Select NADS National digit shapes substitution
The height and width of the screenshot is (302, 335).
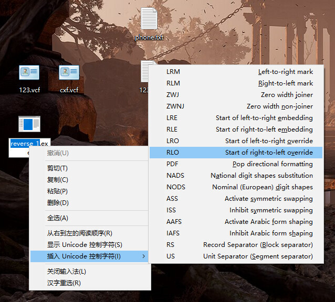pos(236,175)
